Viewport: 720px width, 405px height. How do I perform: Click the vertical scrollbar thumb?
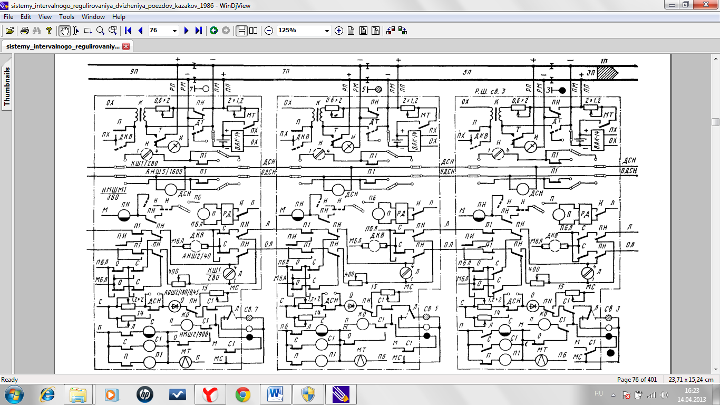[715, 122]
